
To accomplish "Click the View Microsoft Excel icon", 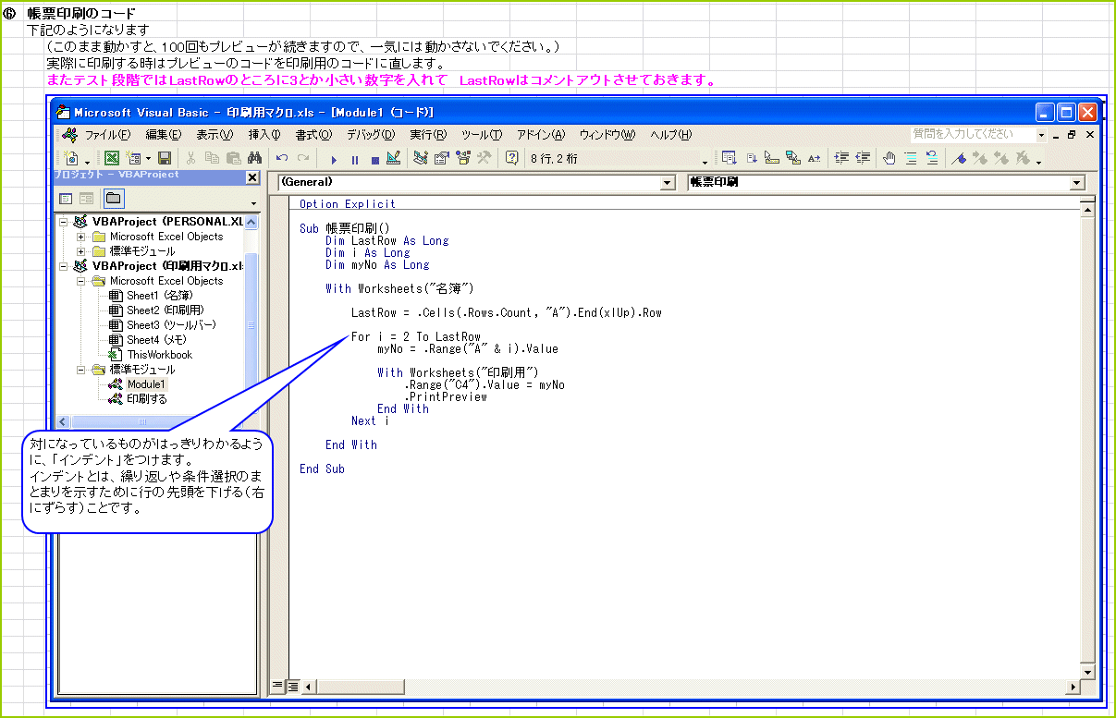I will [x=111, y=158].
